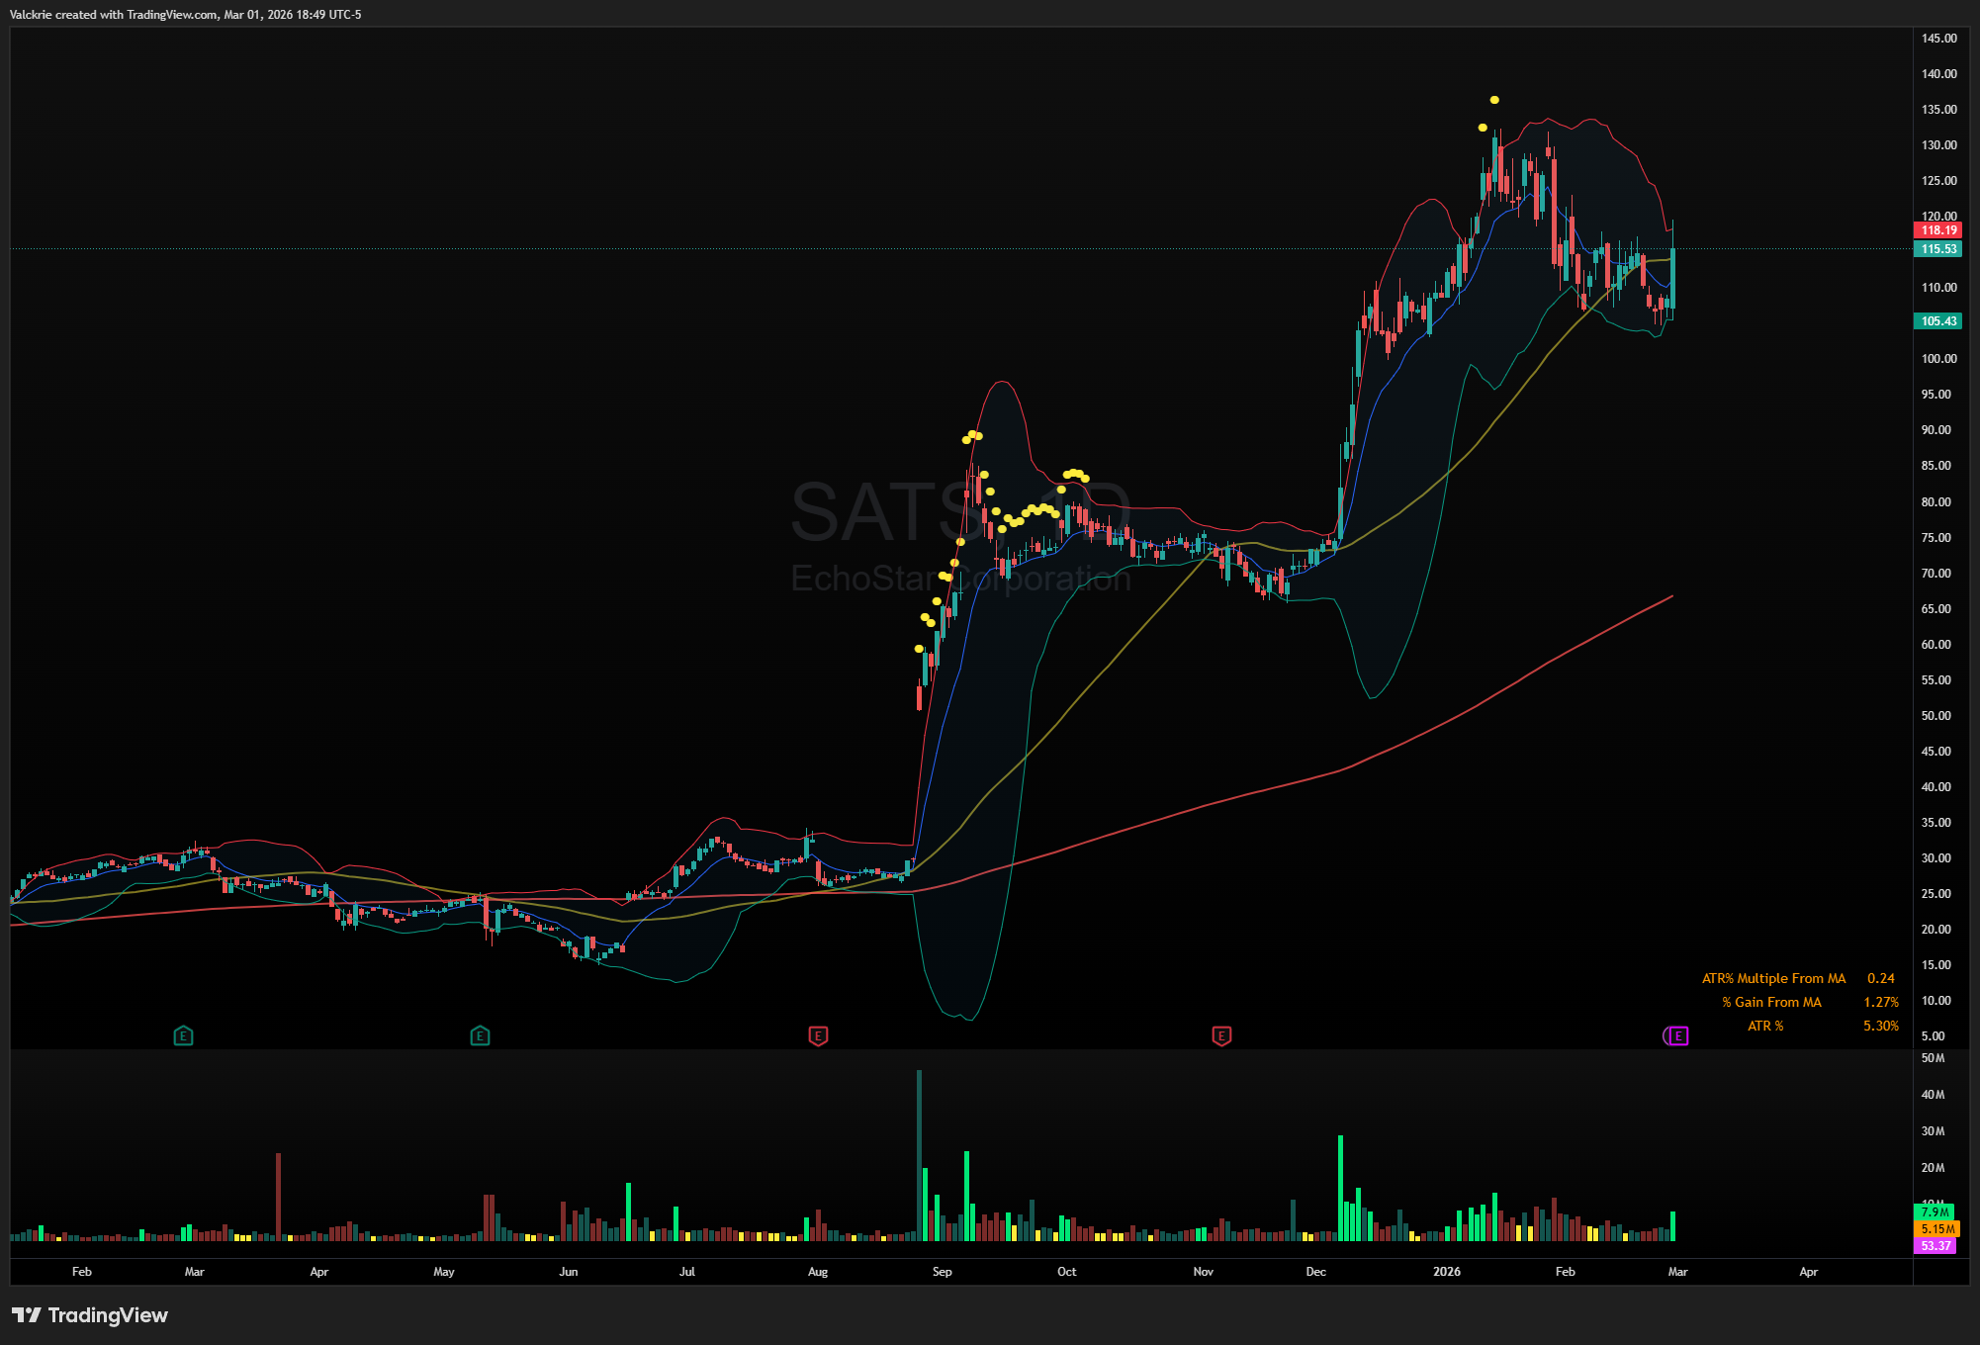Click the green earnings marker near March
This screenshot has width=1980, height=1345.
[x=183, y=1035]
